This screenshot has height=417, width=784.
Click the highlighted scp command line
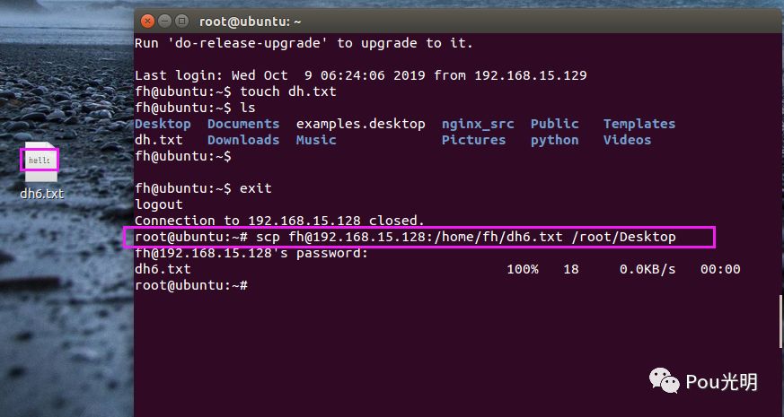[420, 237]
